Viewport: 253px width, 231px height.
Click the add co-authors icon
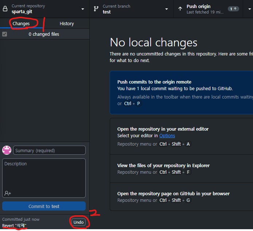point(8,193)
